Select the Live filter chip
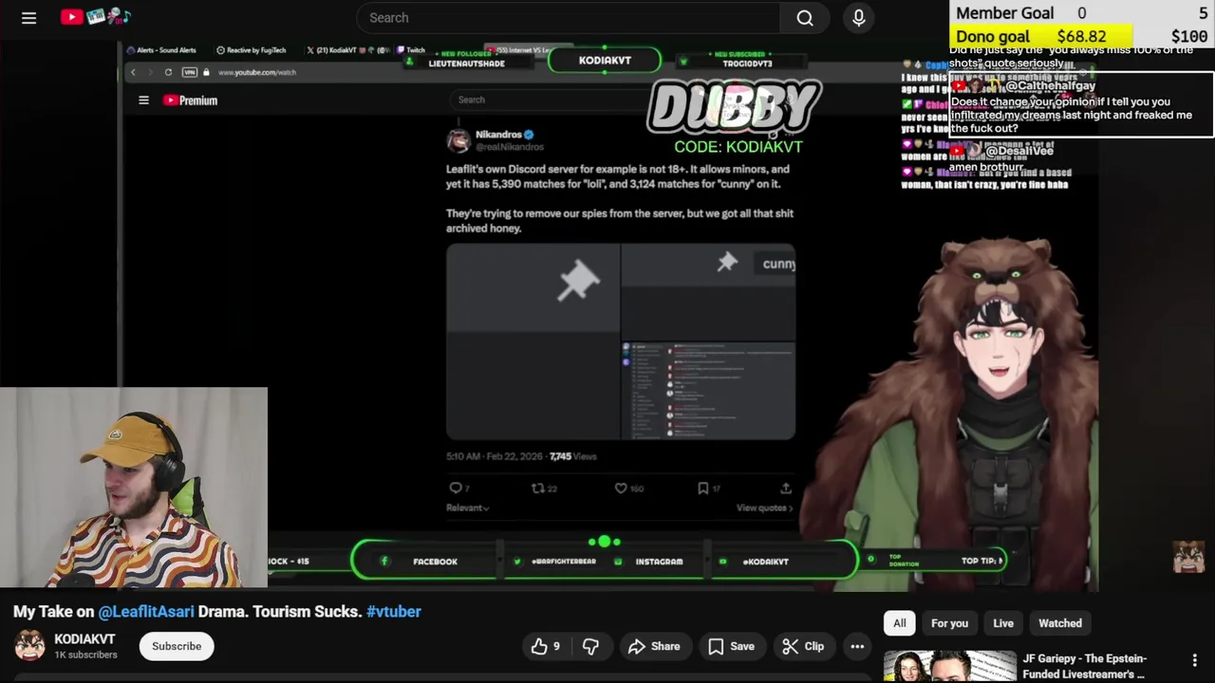Screen dimensions: 1215x683 [1003, 623]
